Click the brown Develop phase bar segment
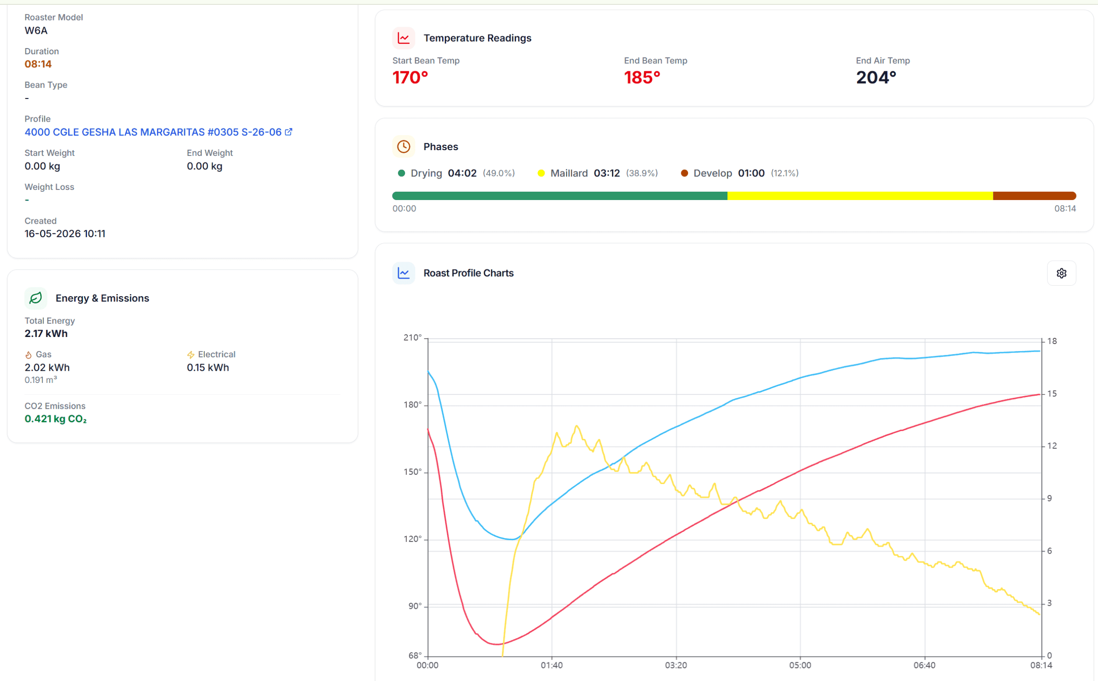Viewport: 1098px width, 681px height. pos(1034,196)
